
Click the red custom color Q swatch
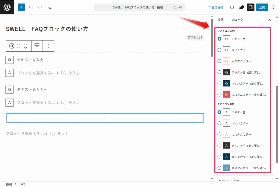point(226,61)
